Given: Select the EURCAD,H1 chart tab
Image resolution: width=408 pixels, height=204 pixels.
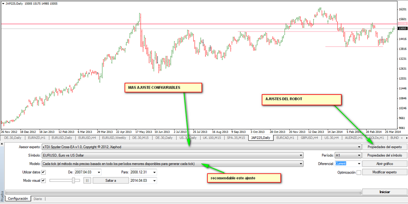Looking at the screenshot, I should 285,138.
